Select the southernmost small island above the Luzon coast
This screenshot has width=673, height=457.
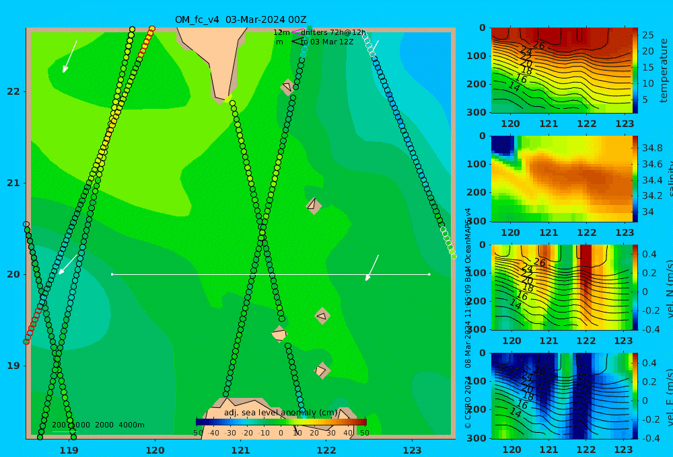(322, 370)
